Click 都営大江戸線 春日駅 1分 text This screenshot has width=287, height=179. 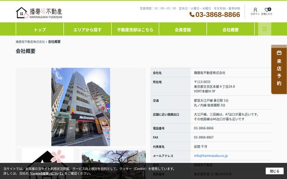click(x=211, y=100)
